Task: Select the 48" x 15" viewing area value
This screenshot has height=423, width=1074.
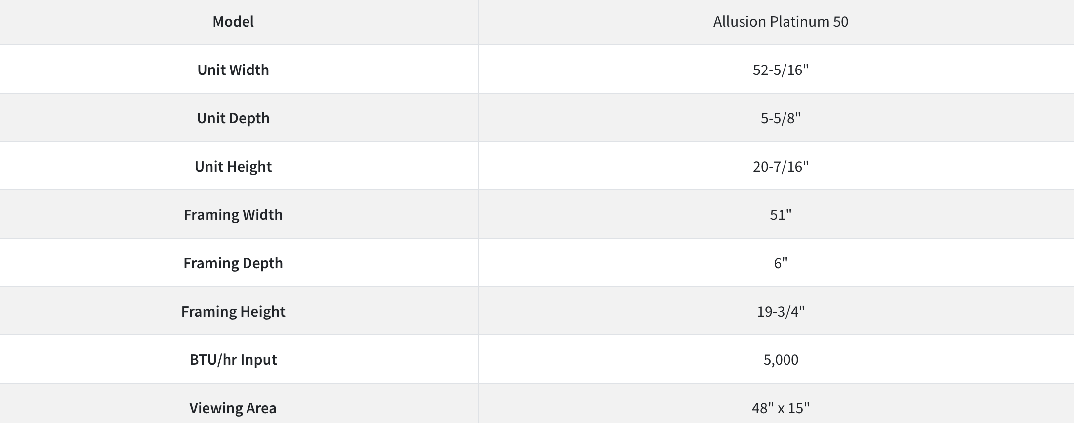Action: coord(781,408)
